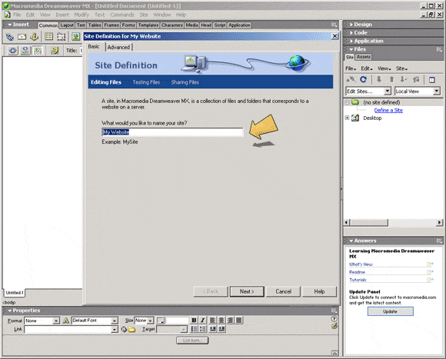This screenshot has height=359, width=446.
Task: Switch to the Advanced tab in dialog
Action: pos(118,47)
